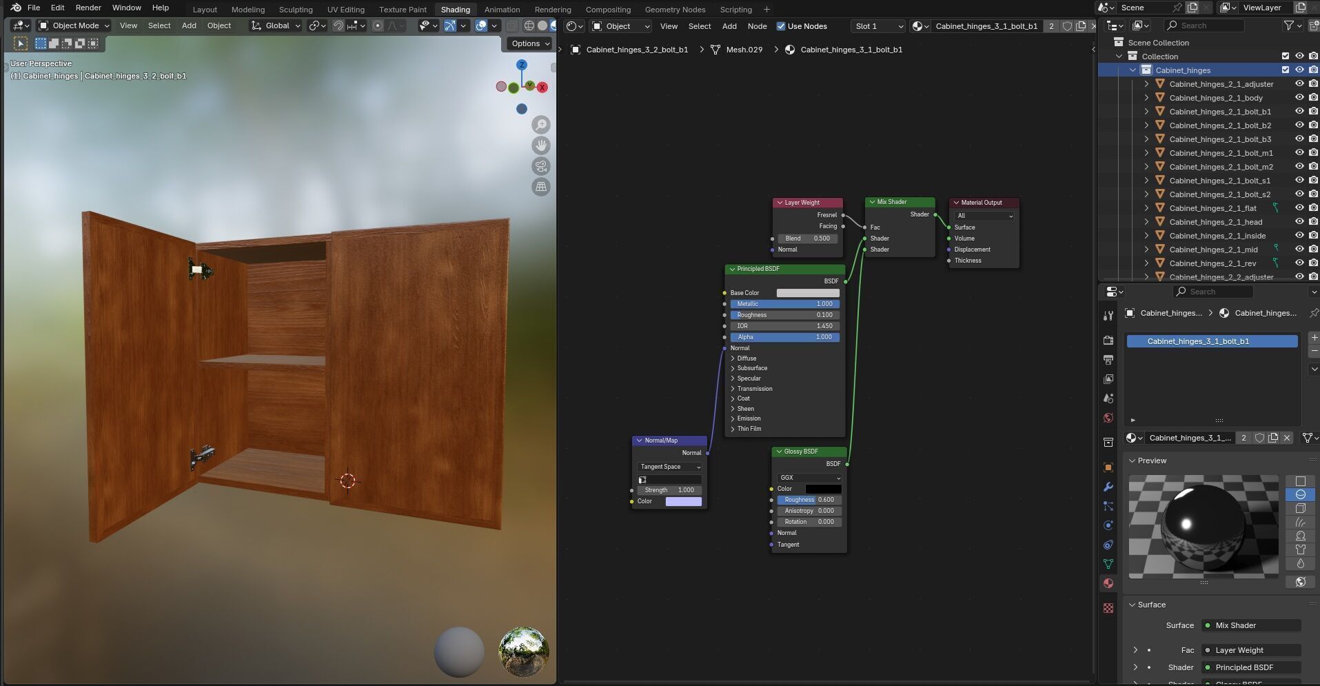Disable render of Cabinet_hinges_2_1_flat camera icon

point(1313,208)
